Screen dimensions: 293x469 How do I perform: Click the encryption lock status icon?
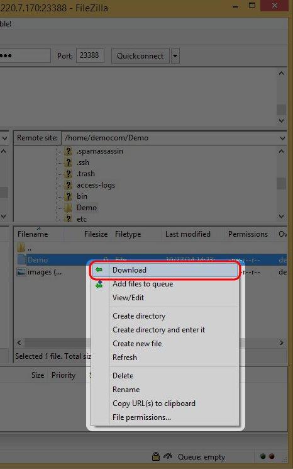(x=156, y=456)
